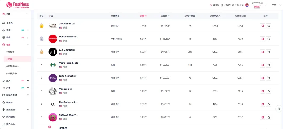Toggle favorite star for Tarte Cosmetics
The width and height of the screenshot is (283, 129).
[x=269, y=78]
